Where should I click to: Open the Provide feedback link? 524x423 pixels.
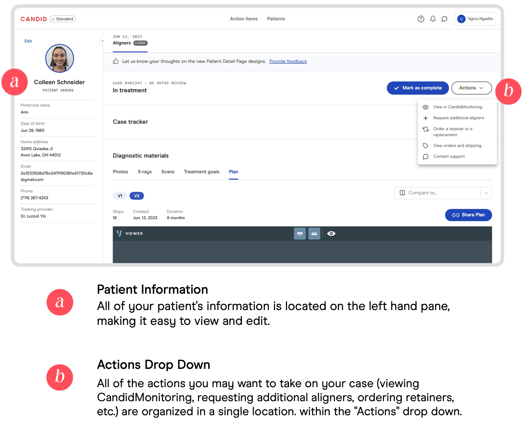point(288,61)
